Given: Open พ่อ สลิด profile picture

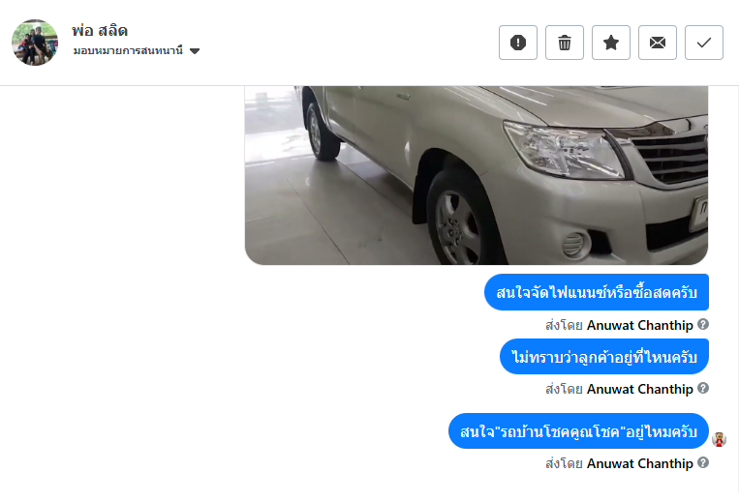Looking at the screenshot, I should 35,43.
